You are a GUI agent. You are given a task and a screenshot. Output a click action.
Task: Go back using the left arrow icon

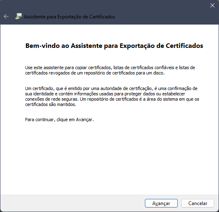click(6, 16)
